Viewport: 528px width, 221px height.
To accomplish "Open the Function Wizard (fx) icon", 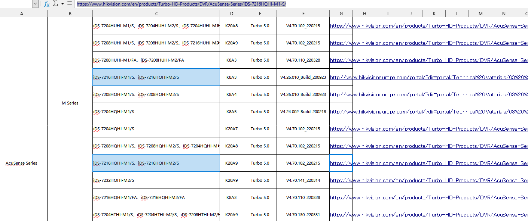I will coord(47,4).
